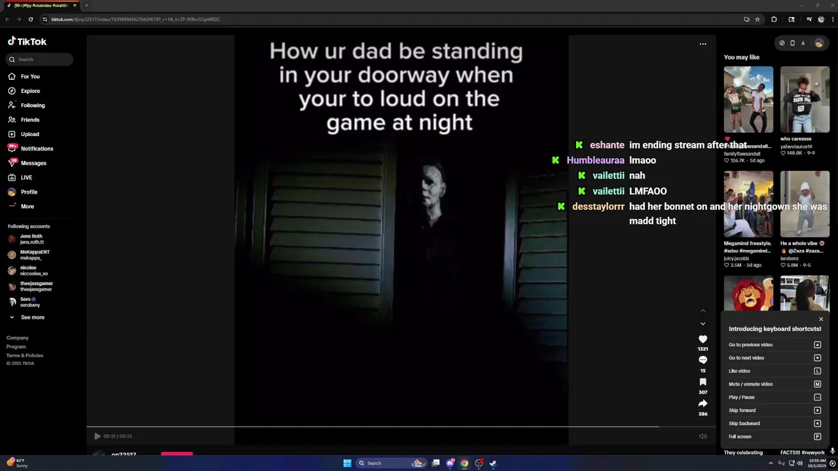Click the Mute / unmute M key icon
Viewport: 838px width, 471px height.
tap(817, 384)
